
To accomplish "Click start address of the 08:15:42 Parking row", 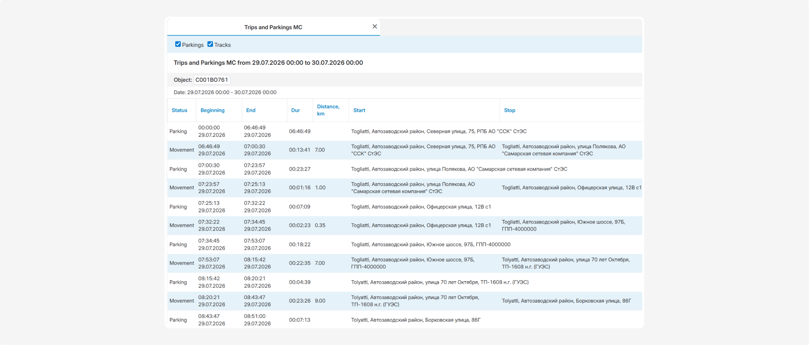I will [x=440, y=282].
